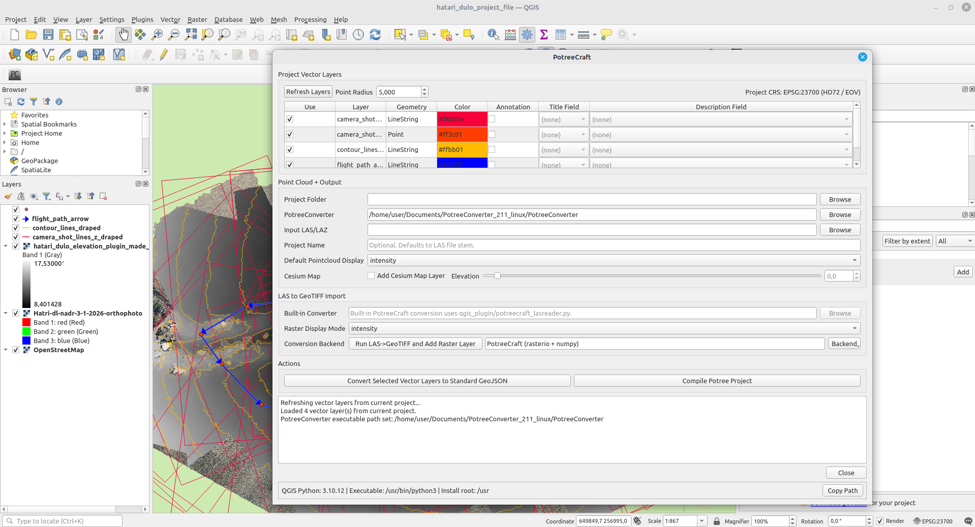Image resolution: width=975 pixels, height=527 pixels.
Task: Collapse the Hatri-dl-nadr orthophoto layer tree
Action: (6, 313)
